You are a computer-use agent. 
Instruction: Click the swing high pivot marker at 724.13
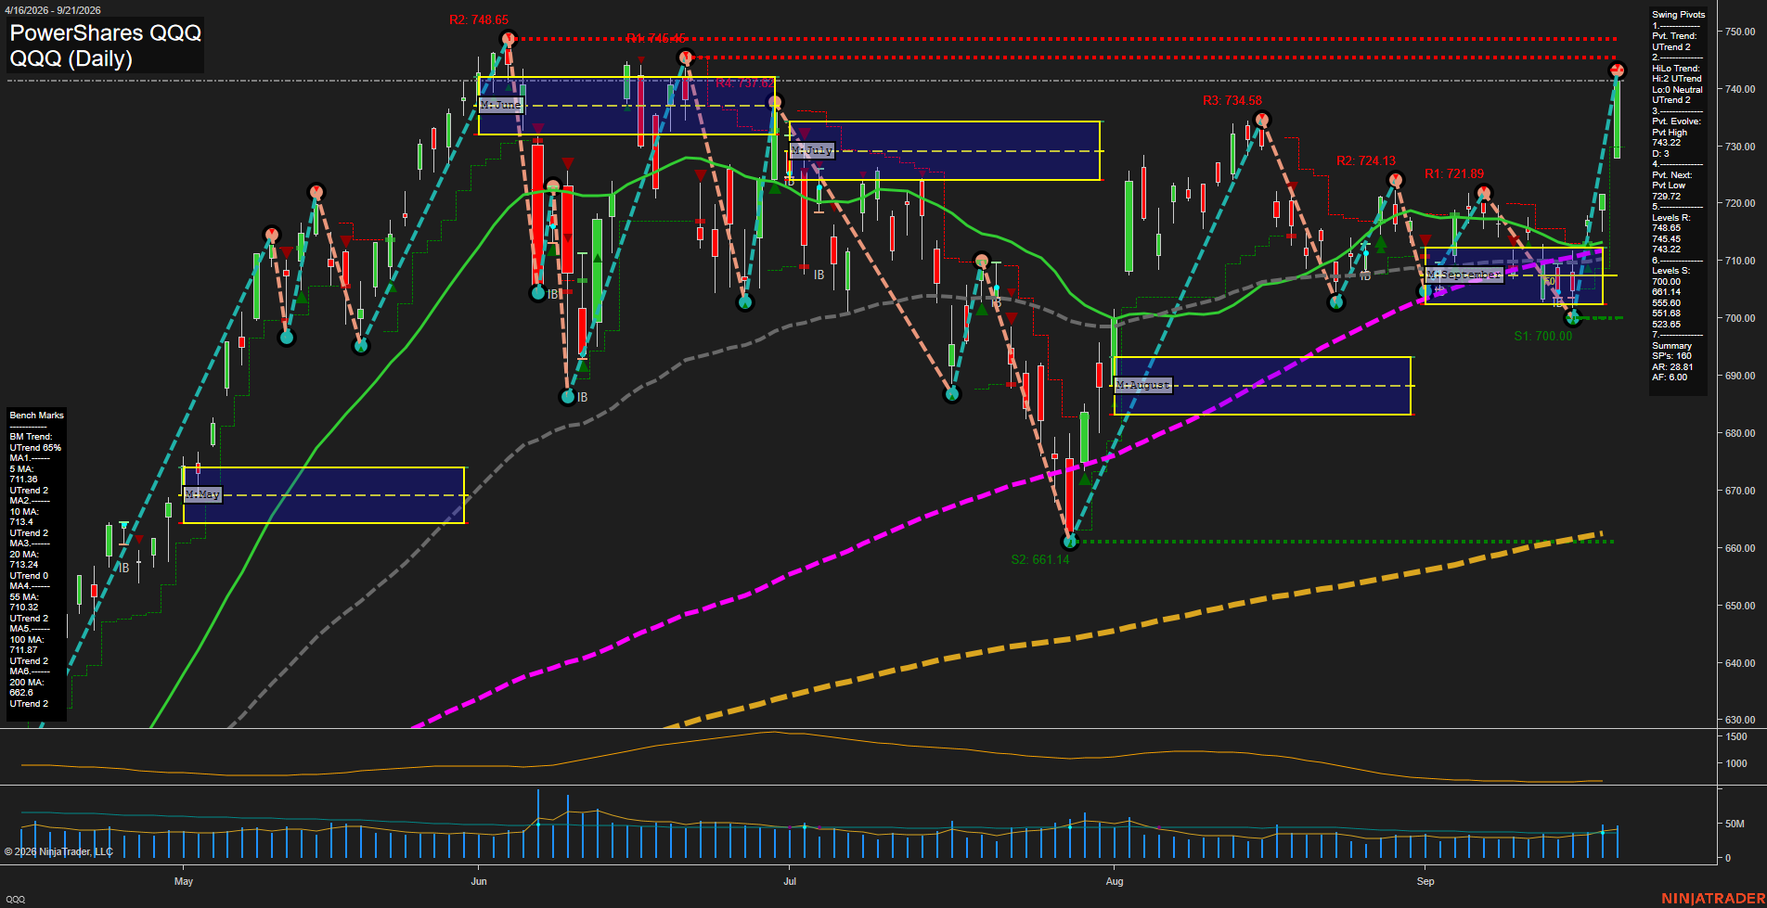tap(1395, 180)
